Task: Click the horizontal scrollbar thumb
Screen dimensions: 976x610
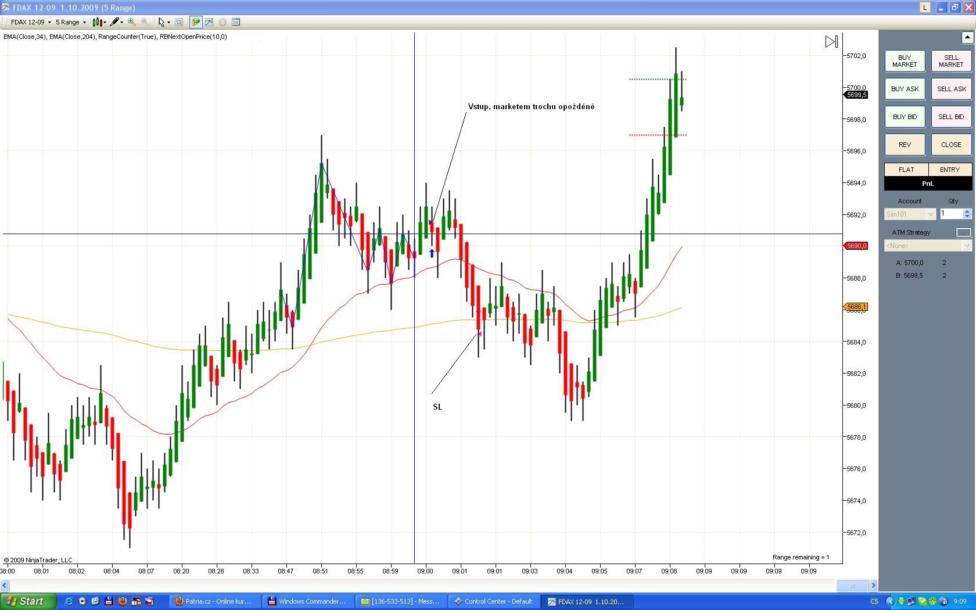Action: (x=852, y=586)
